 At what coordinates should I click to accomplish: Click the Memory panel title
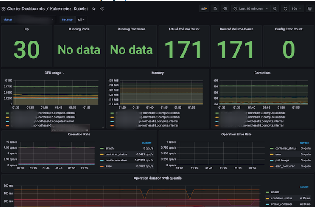(x=157, y=73)
